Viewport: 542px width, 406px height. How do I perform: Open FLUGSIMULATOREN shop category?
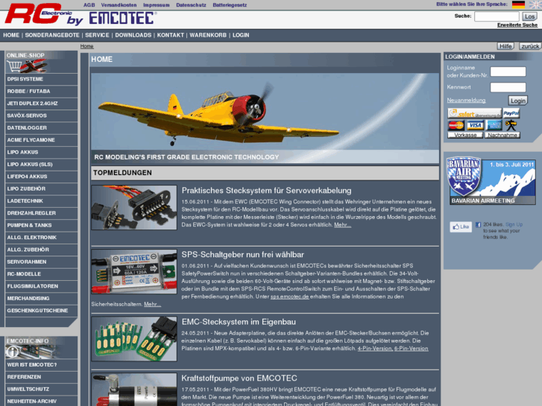point(42,286)
